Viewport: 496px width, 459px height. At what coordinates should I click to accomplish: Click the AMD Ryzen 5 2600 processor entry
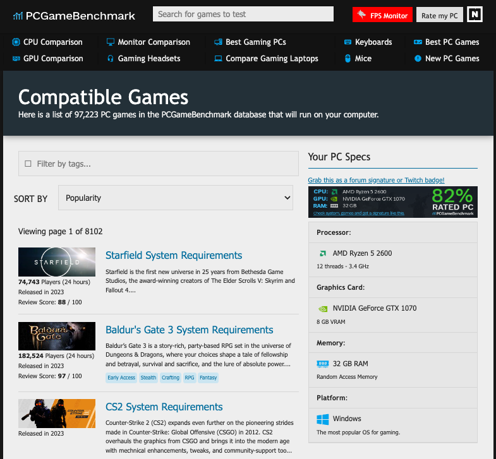(x=393, y=260)
